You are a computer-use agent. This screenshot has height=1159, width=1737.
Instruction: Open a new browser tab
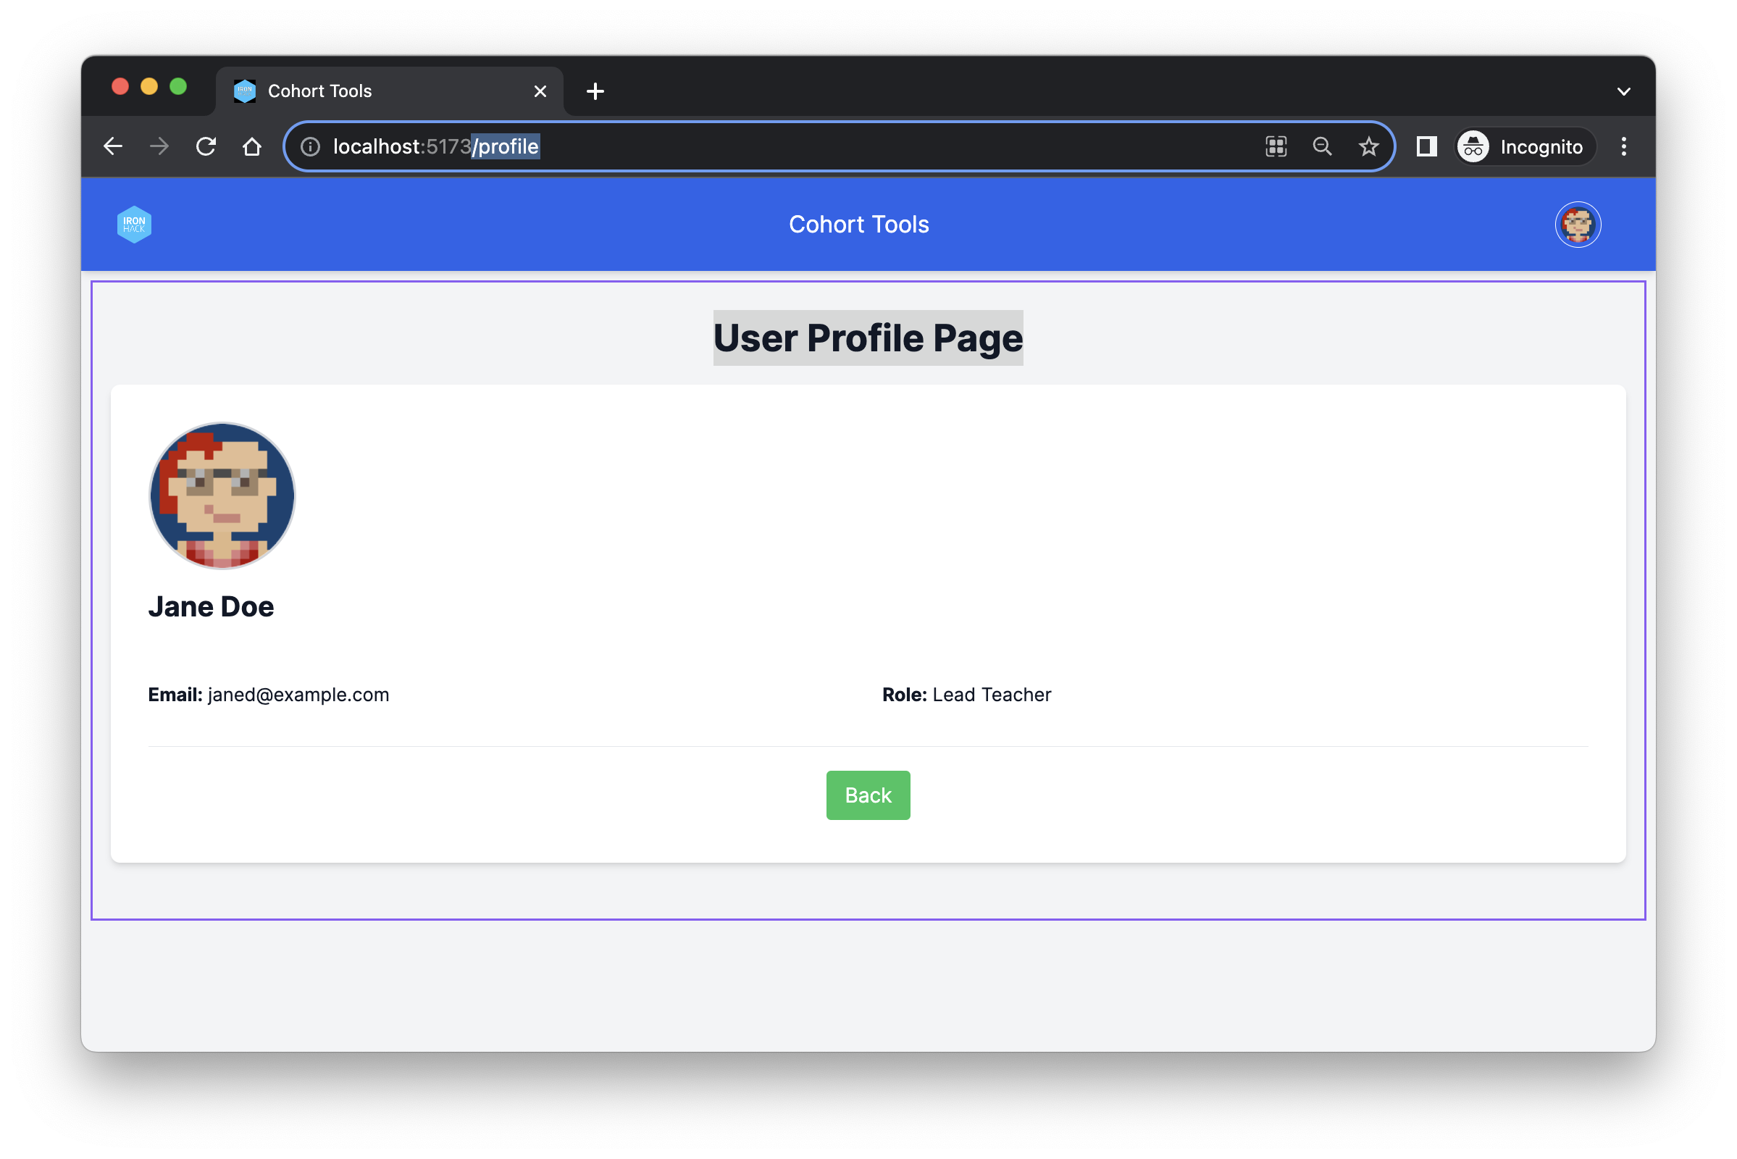point(595,90)
